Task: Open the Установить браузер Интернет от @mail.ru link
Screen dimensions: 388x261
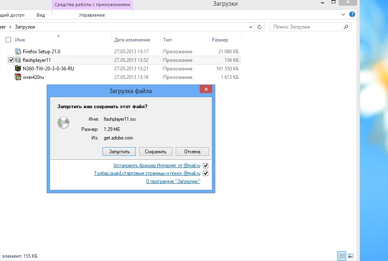Action: [157, 165]
